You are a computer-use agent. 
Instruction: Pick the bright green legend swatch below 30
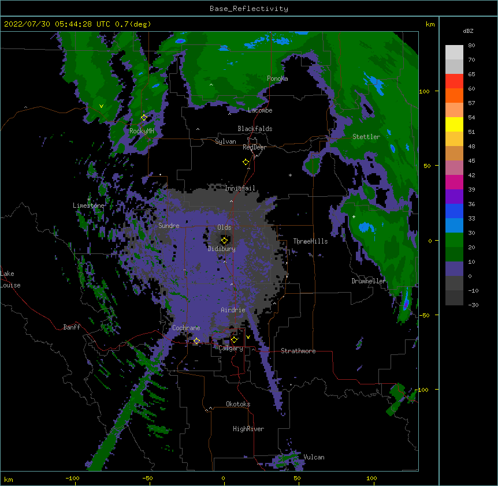click(454, 240)
